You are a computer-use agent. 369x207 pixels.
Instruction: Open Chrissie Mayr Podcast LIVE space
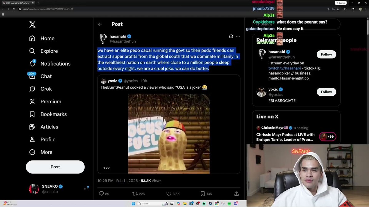tap(285, 137)
